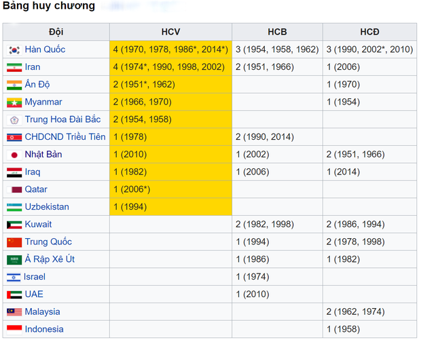This screenshot has width=421, height=342.
Task: Go to the Indonesia team link
Action: point(44,329)
